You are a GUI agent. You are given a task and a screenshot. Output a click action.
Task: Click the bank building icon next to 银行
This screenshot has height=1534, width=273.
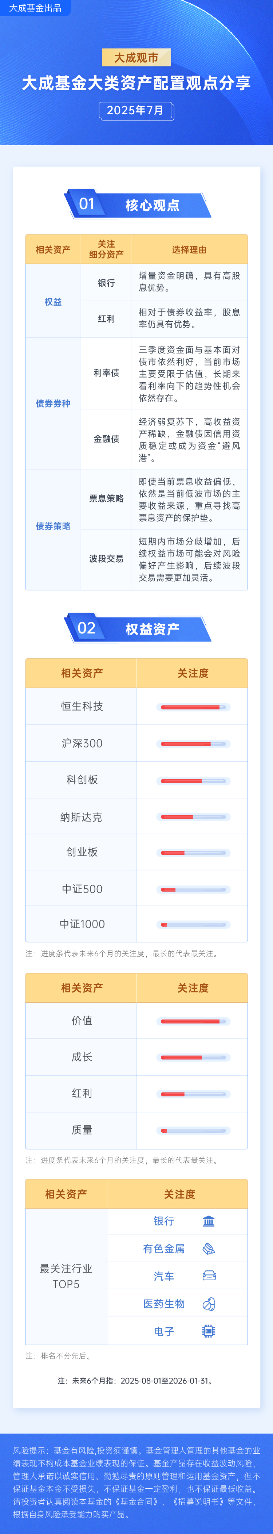coord(208,1221)
